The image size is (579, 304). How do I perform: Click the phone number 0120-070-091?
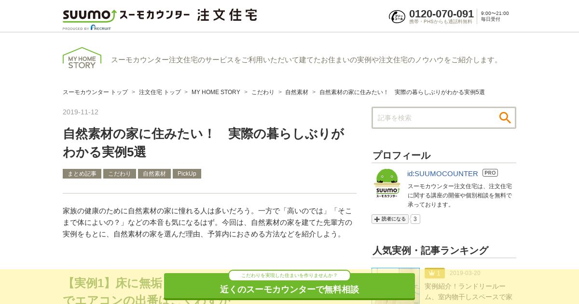tap(441, 14)
